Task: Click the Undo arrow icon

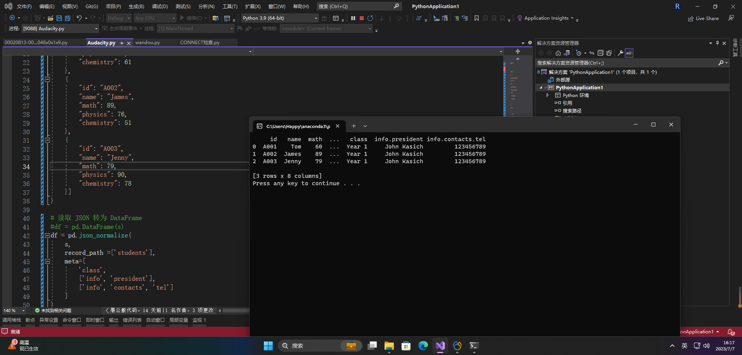Action: [79, 18]
